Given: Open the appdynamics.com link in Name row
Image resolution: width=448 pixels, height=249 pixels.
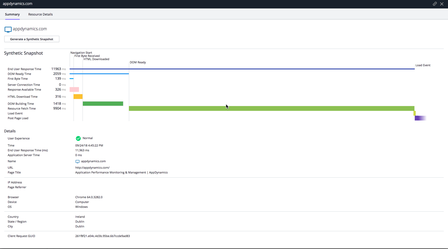Looking at the screenshot, I should [93, 161].
